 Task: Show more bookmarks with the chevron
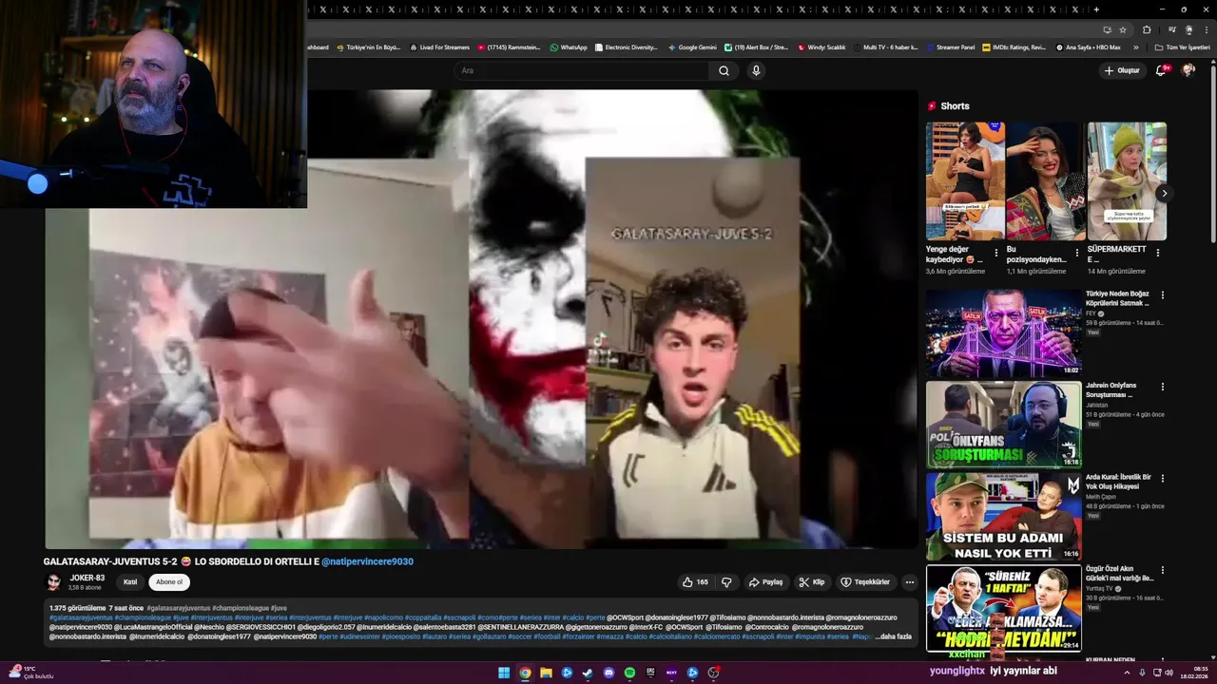point(1135,47)
